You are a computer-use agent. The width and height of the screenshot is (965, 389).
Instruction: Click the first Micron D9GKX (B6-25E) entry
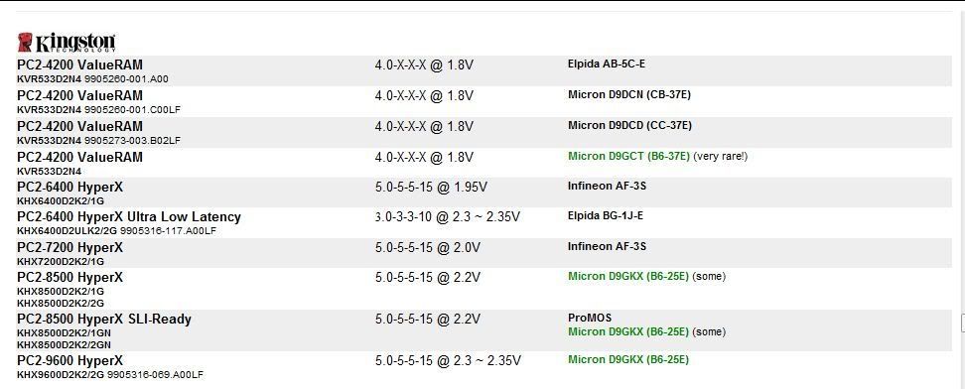tap(628, 276)
